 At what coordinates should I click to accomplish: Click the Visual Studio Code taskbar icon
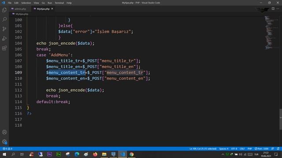122,154
